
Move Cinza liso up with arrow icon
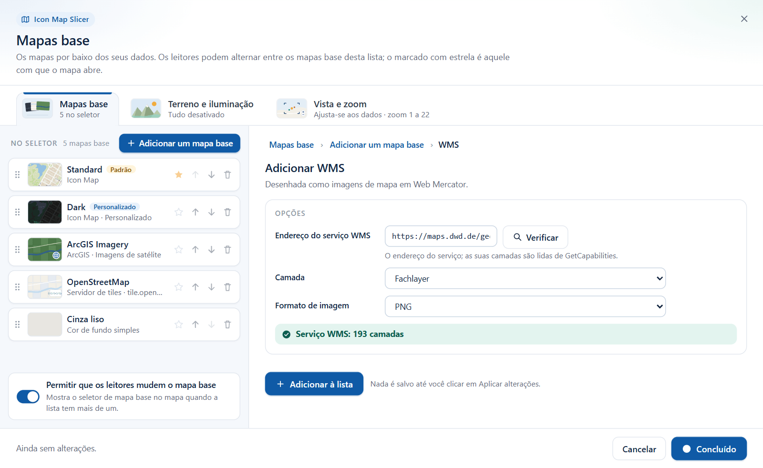[196, 325]
